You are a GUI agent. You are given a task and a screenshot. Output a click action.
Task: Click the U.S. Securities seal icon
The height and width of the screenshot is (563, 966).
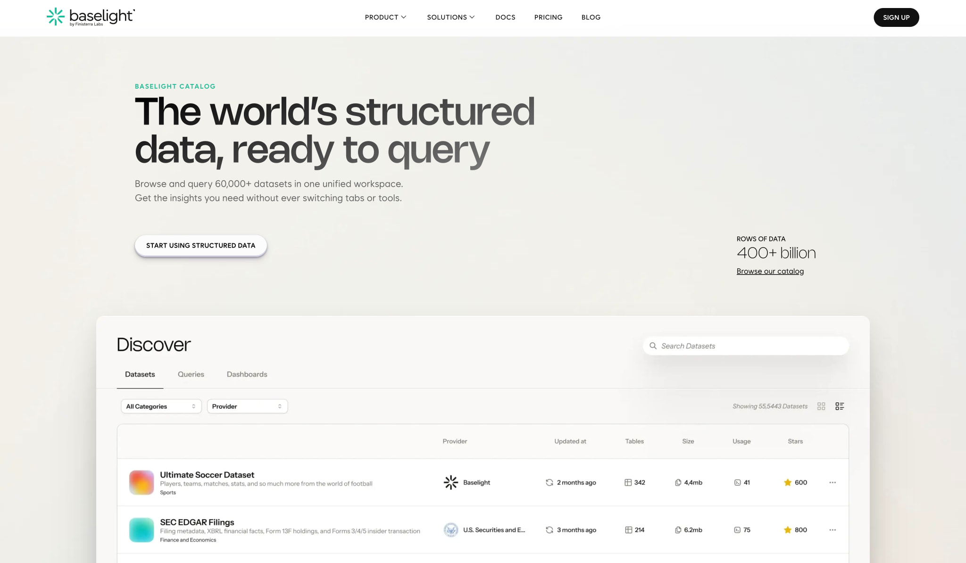[x=451, y=530]
